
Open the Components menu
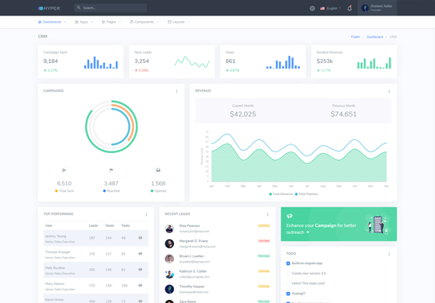pos(144,22)
